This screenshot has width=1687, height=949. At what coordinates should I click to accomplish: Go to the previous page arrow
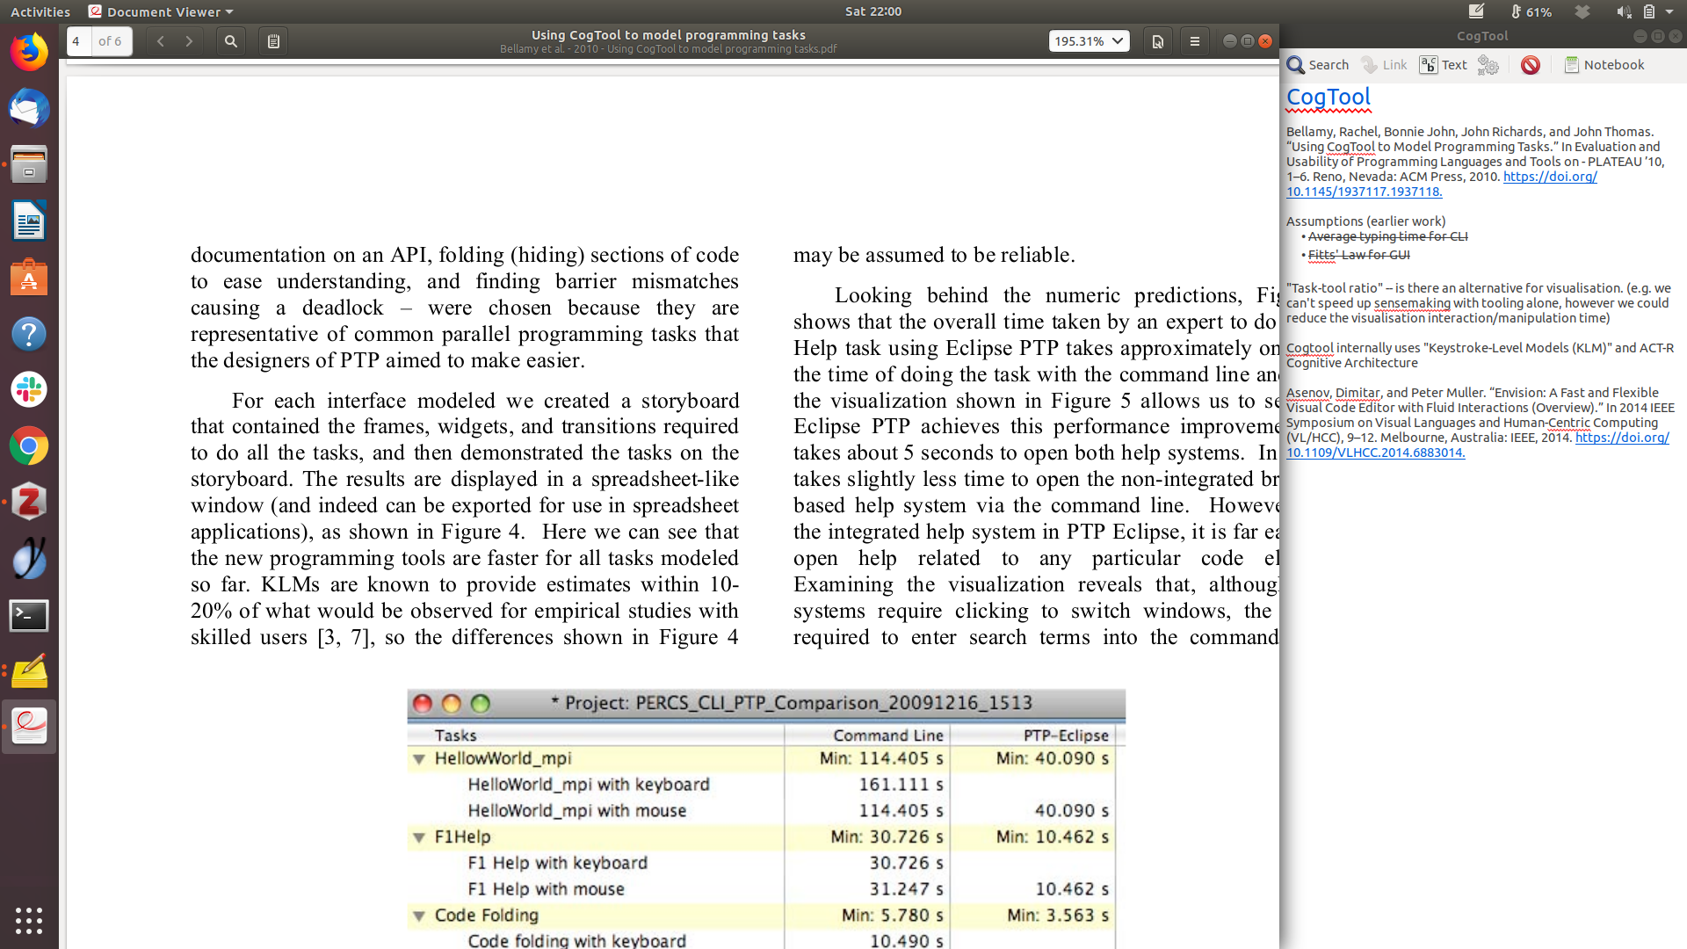[161, 41]
